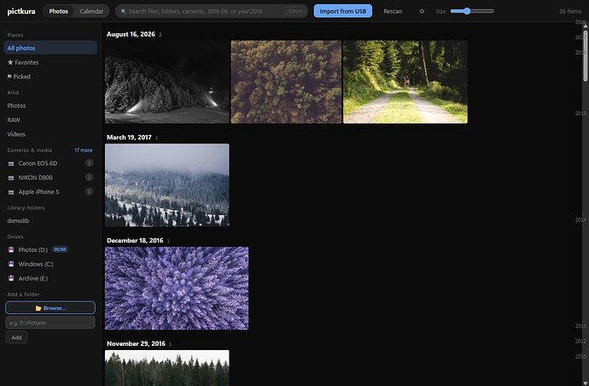
Task: Click the scrollbar up arrow
Action: point(586,25)
